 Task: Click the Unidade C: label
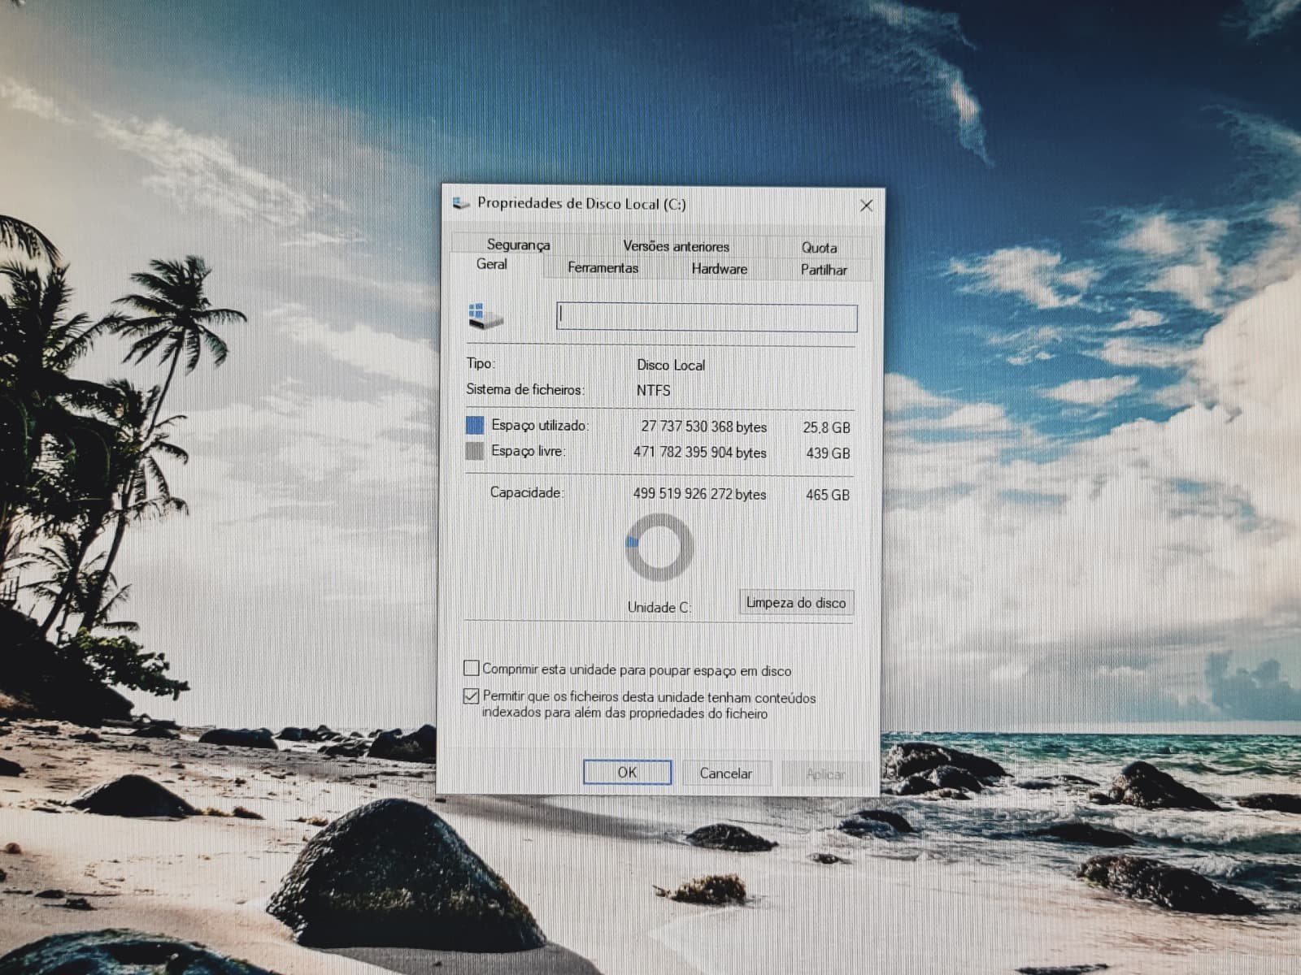click(x=659, y=608)
